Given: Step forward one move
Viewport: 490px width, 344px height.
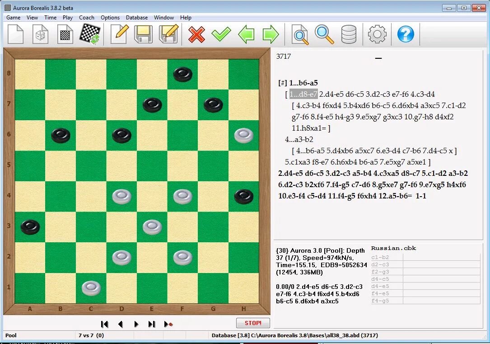Looking at the screenshot, I should pyautogui.click(x=136, y=324).
